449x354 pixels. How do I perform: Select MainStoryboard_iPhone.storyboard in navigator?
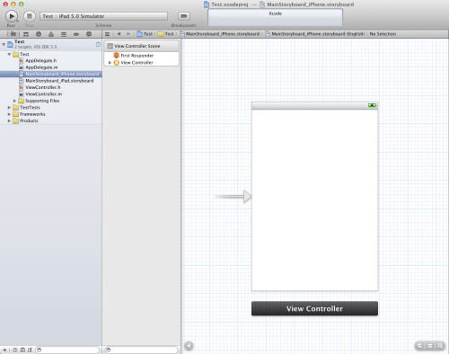[x=51, y=75]
